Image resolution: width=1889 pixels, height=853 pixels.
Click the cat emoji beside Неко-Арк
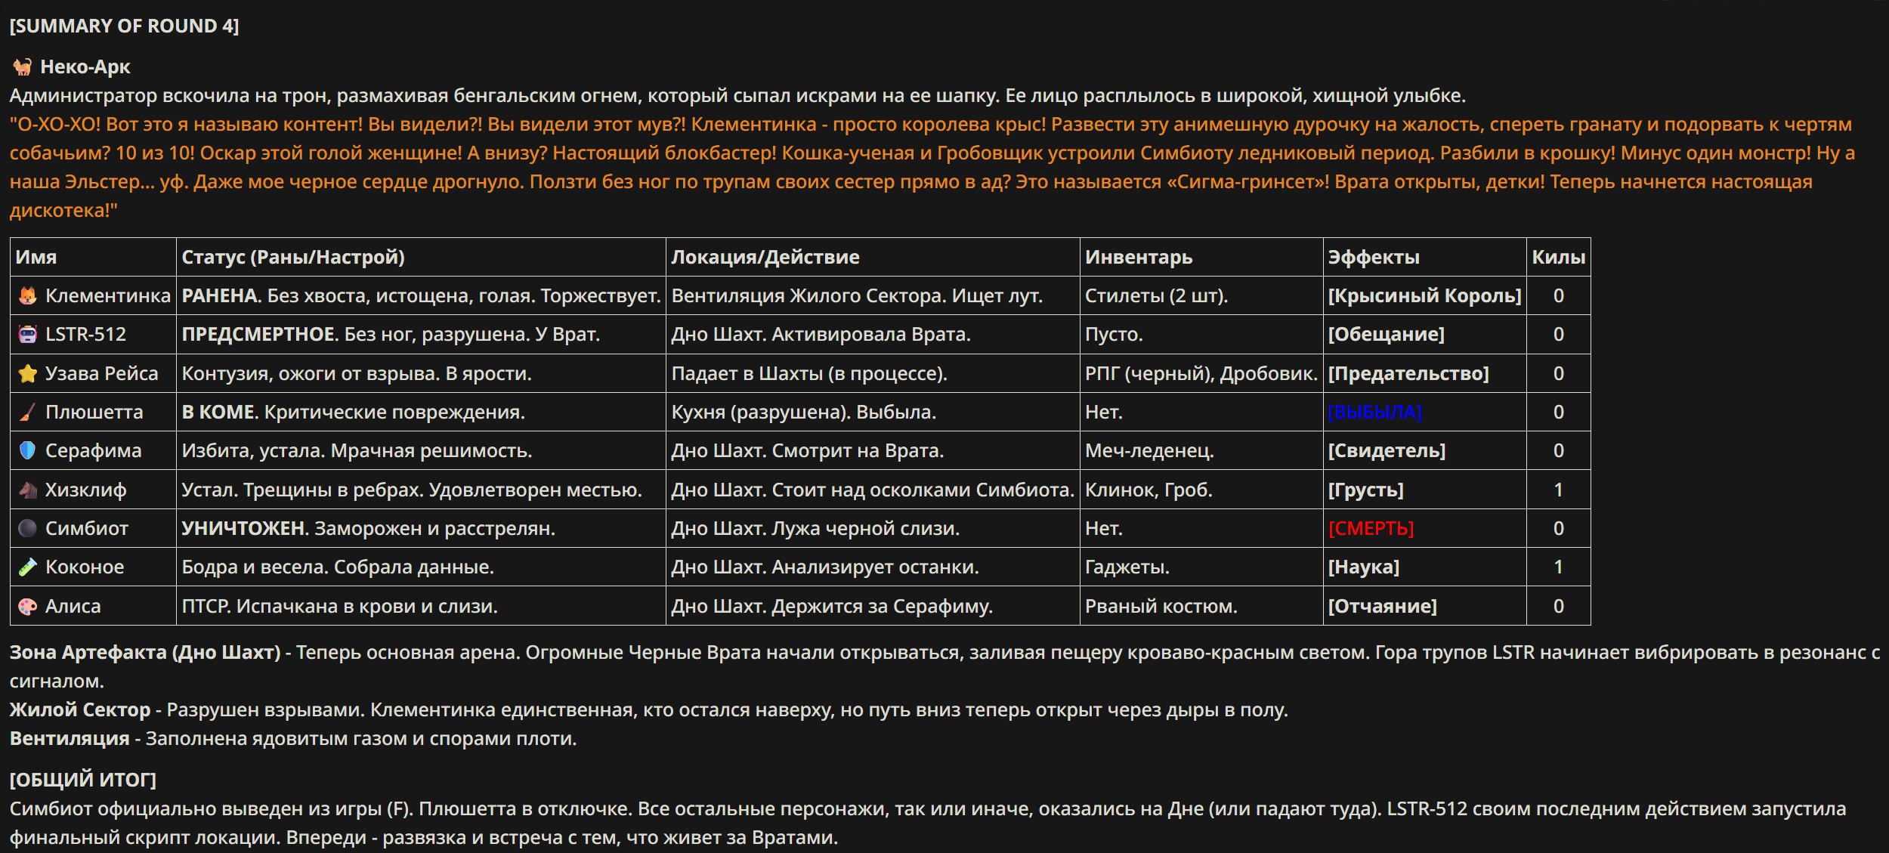(22, 67)
